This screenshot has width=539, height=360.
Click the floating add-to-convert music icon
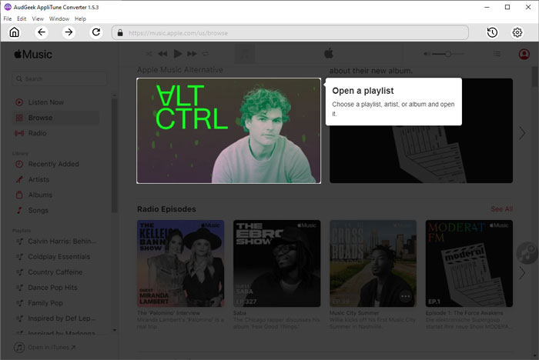(527, 253)
